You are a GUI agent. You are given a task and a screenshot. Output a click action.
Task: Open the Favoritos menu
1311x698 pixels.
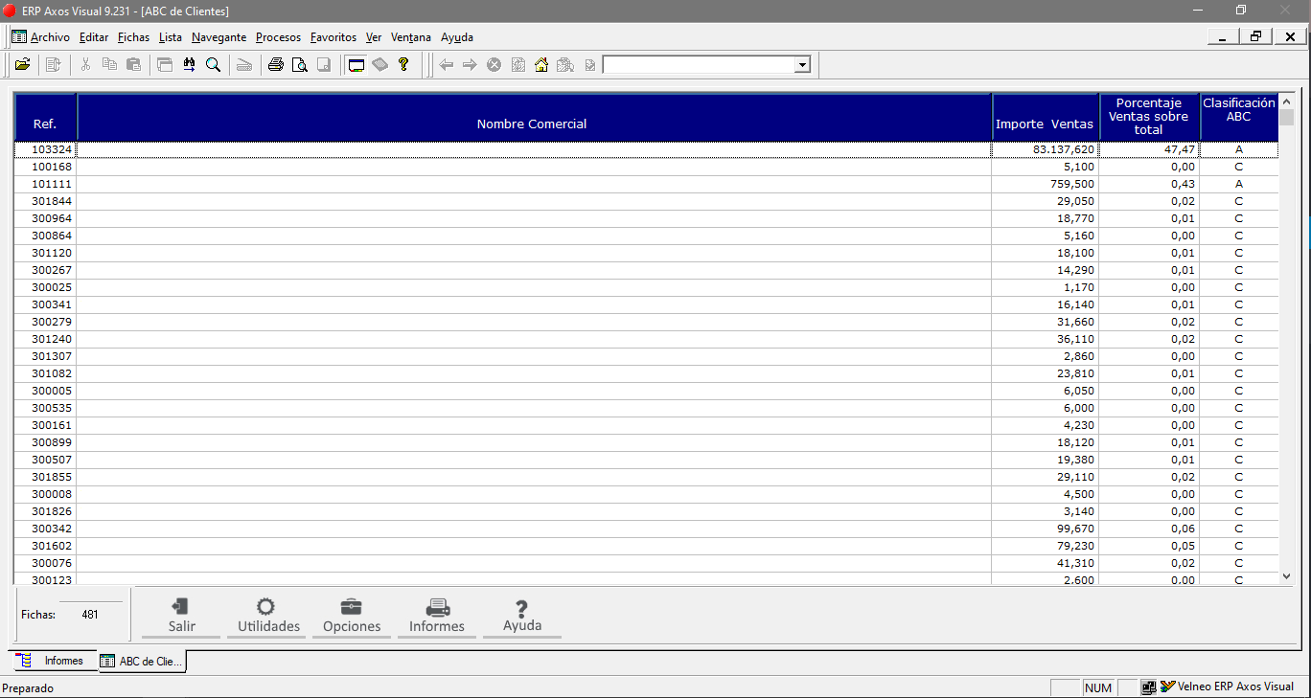333,37
